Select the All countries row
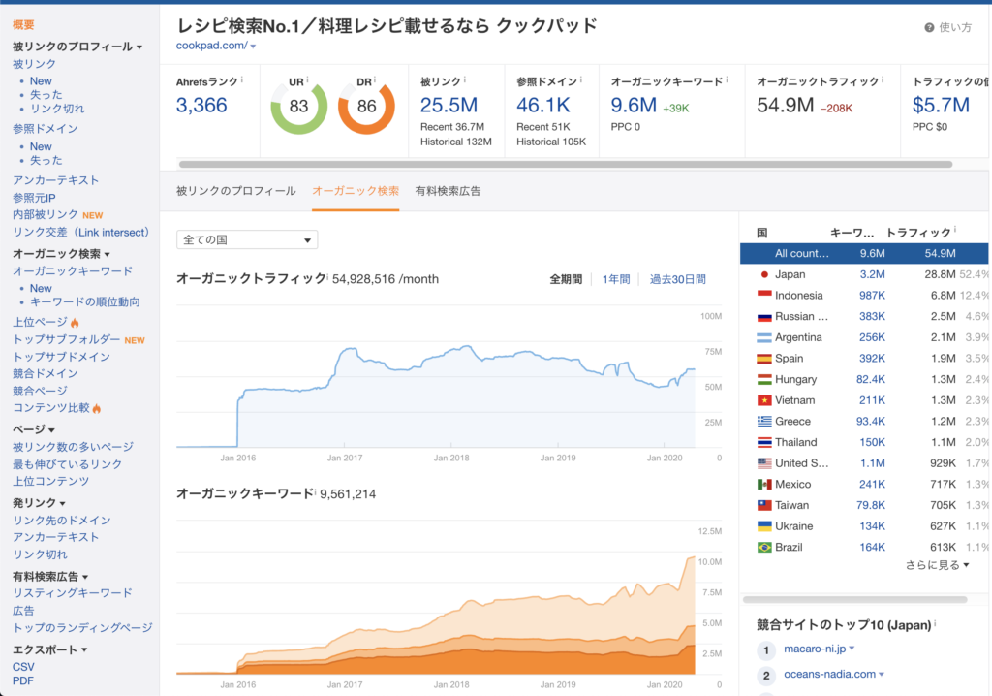 864,253
